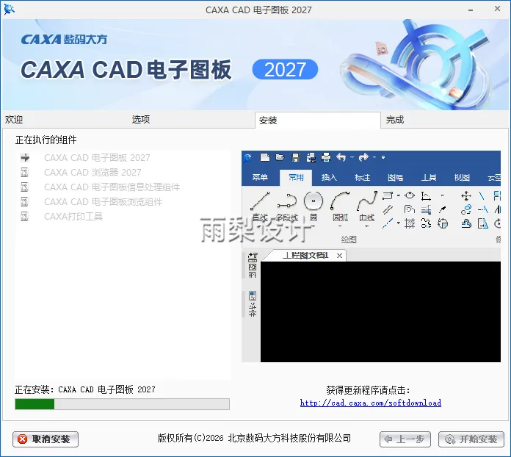The image size is (511, 457).
Task: Click hourglass icon beside 电子图板信息处理组件
Action: pos(24,187)
